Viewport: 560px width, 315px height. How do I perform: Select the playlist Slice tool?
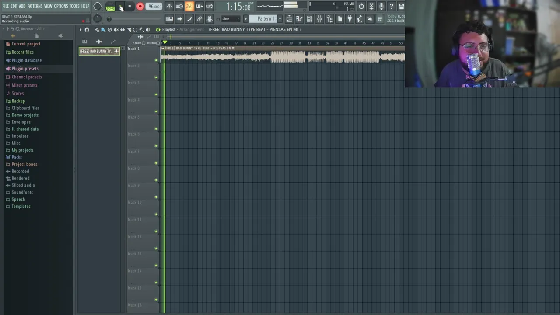coord(129,29)
